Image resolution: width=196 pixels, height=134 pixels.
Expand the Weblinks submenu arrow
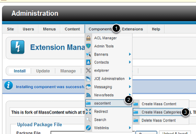tap(130, 128)
